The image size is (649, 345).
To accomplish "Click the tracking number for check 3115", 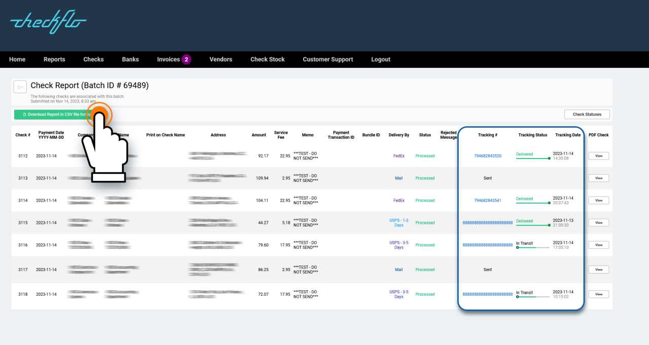I will click(487, 222).
